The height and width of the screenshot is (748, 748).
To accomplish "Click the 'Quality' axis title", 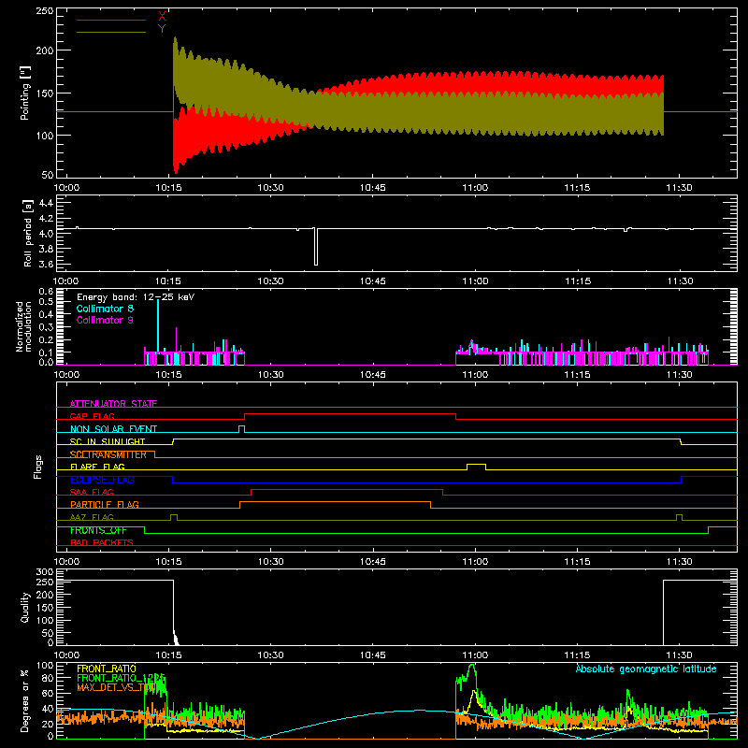I will 25,607.
